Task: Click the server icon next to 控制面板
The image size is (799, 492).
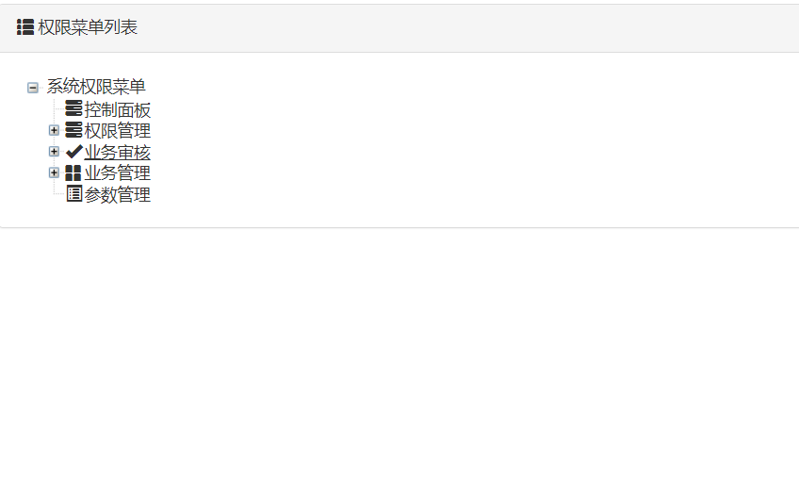Action: point(73,109)
